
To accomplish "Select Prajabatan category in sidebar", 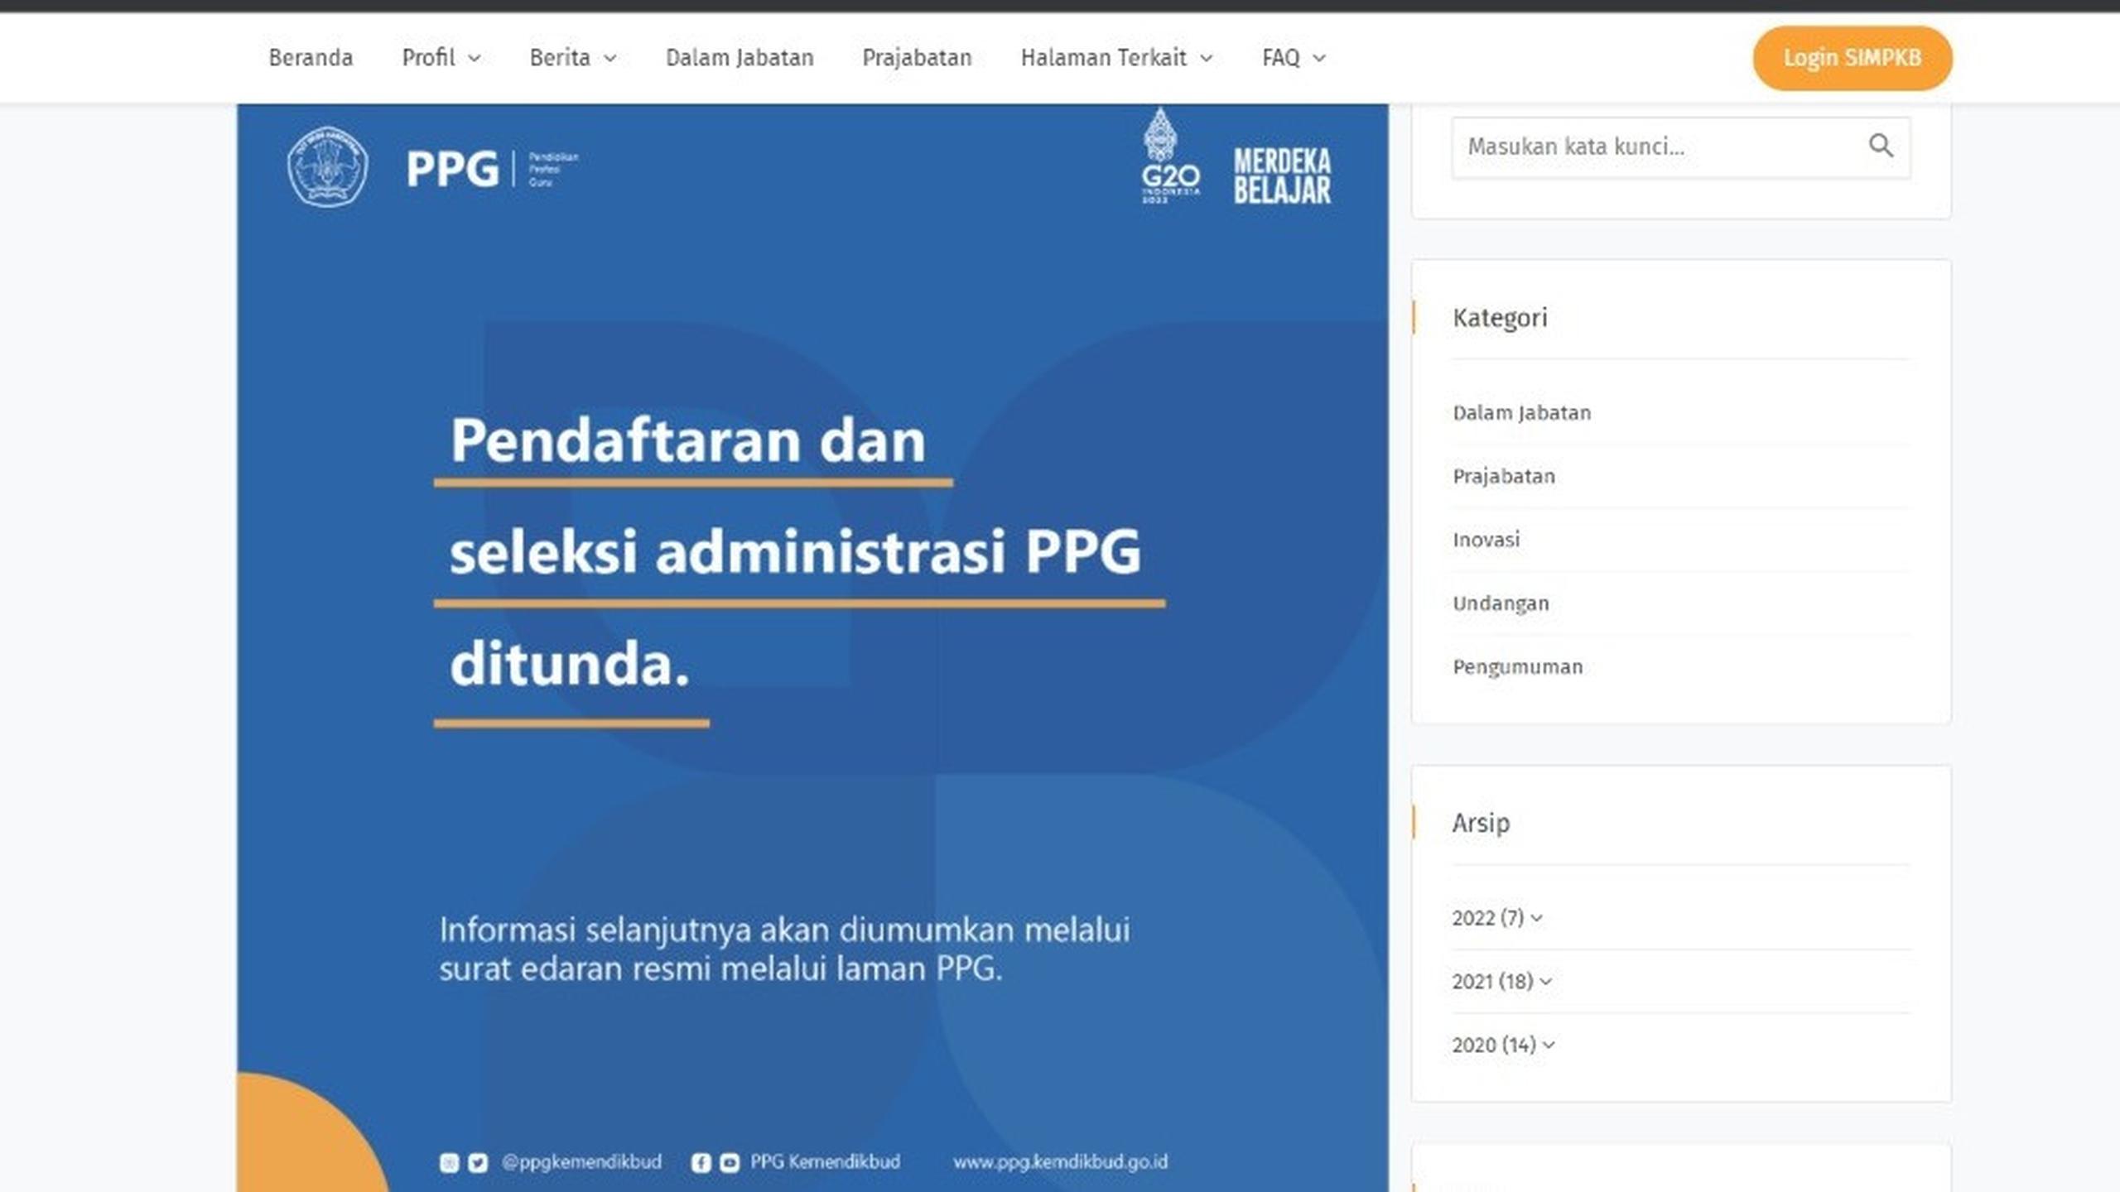I will coord(1504,476).
